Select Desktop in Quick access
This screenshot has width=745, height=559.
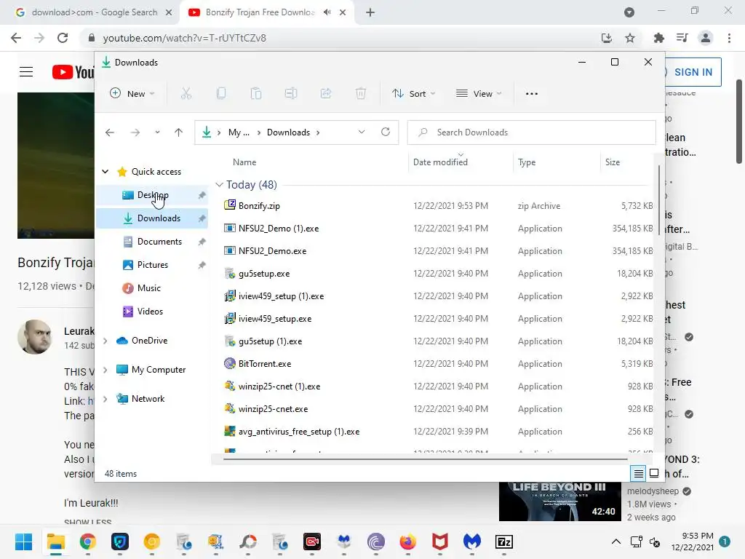click(x=152, y=195)
